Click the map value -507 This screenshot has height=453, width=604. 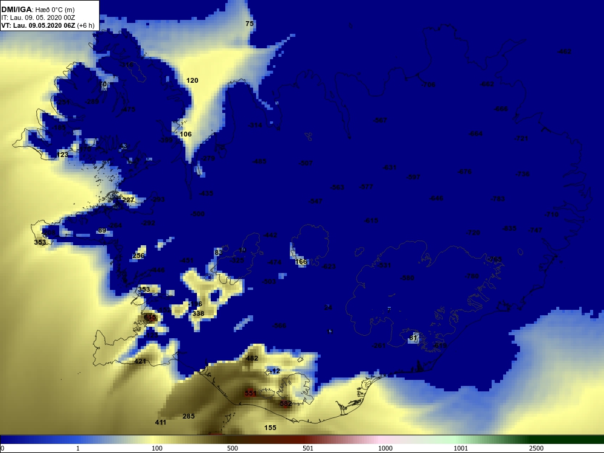(x=306, y=163)
